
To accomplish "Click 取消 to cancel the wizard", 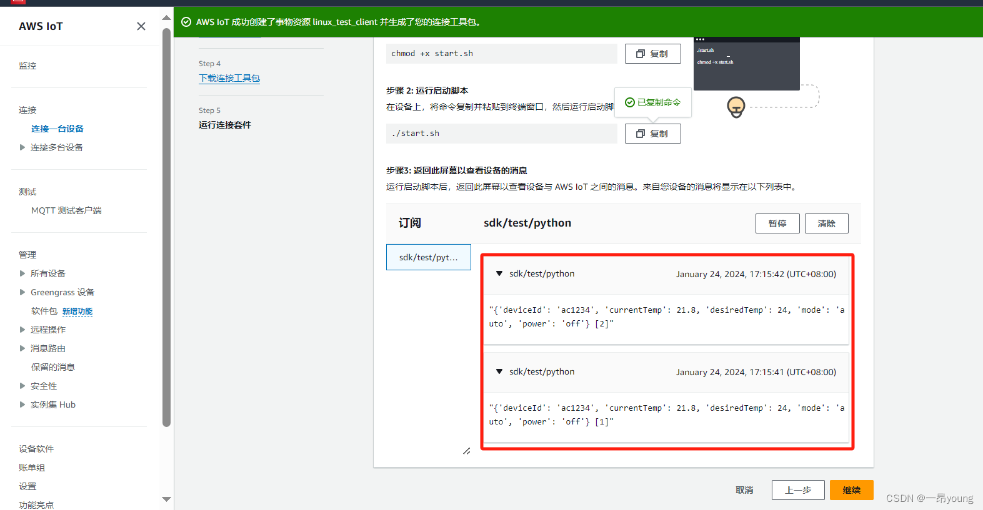I will [x=744, y=490].
